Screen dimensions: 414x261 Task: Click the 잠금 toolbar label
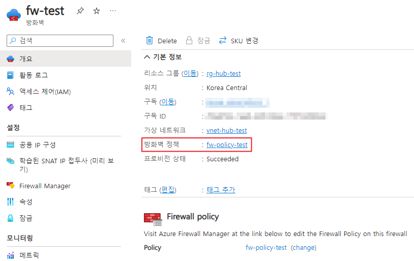(203, 41)
